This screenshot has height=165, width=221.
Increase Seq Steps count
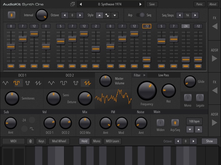tap(195, 15)
